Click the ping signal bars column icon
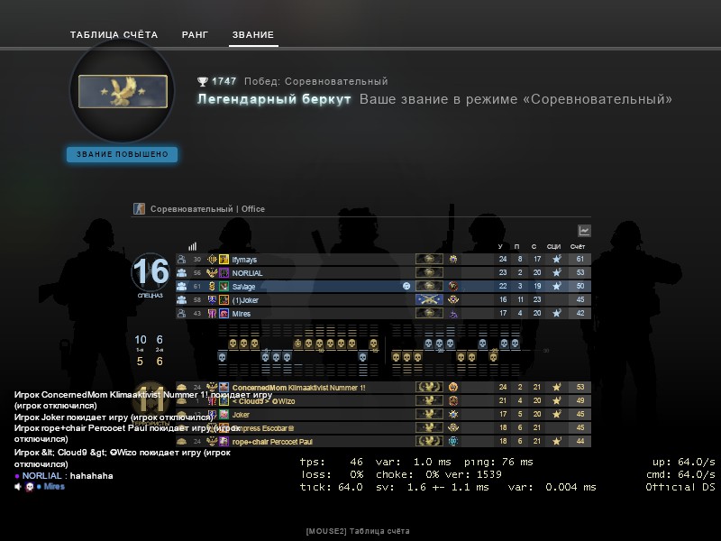The height and width of the screenshot is (541, 721). (192, 246)
